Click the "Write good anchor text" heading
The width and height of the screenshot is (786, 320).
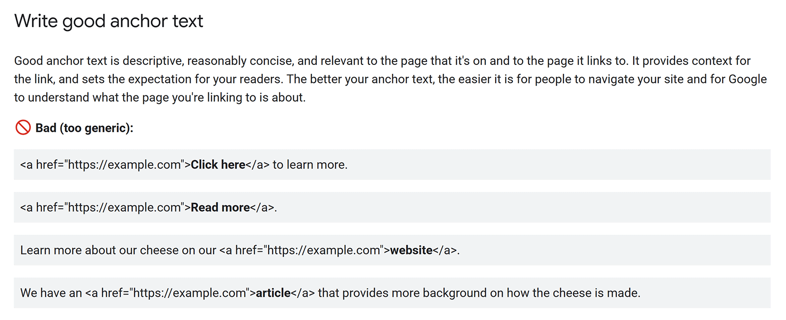click(x=109, y=21)
